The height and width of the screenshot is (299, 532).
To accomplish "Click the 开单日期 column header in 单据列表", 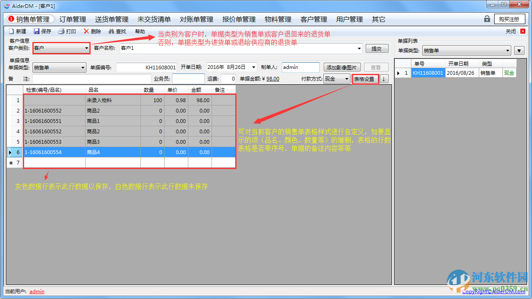I will point(462,64).
